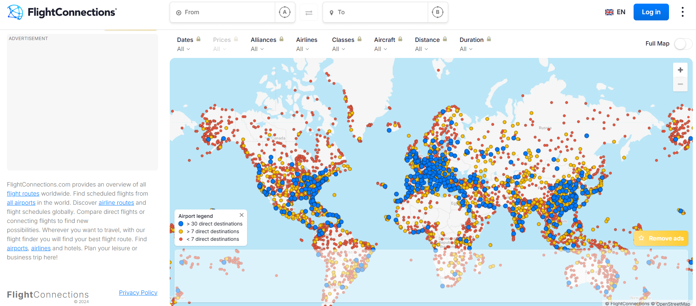Open the flight routes link
696x306 pixels.
click(x=23, y=193)
